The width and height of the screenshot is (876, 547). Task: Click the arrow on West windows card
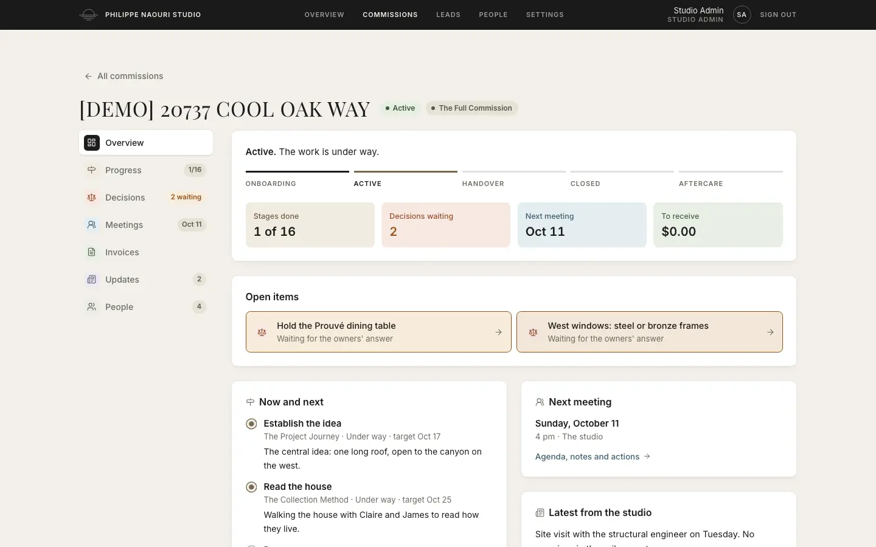tap(770, 332)
